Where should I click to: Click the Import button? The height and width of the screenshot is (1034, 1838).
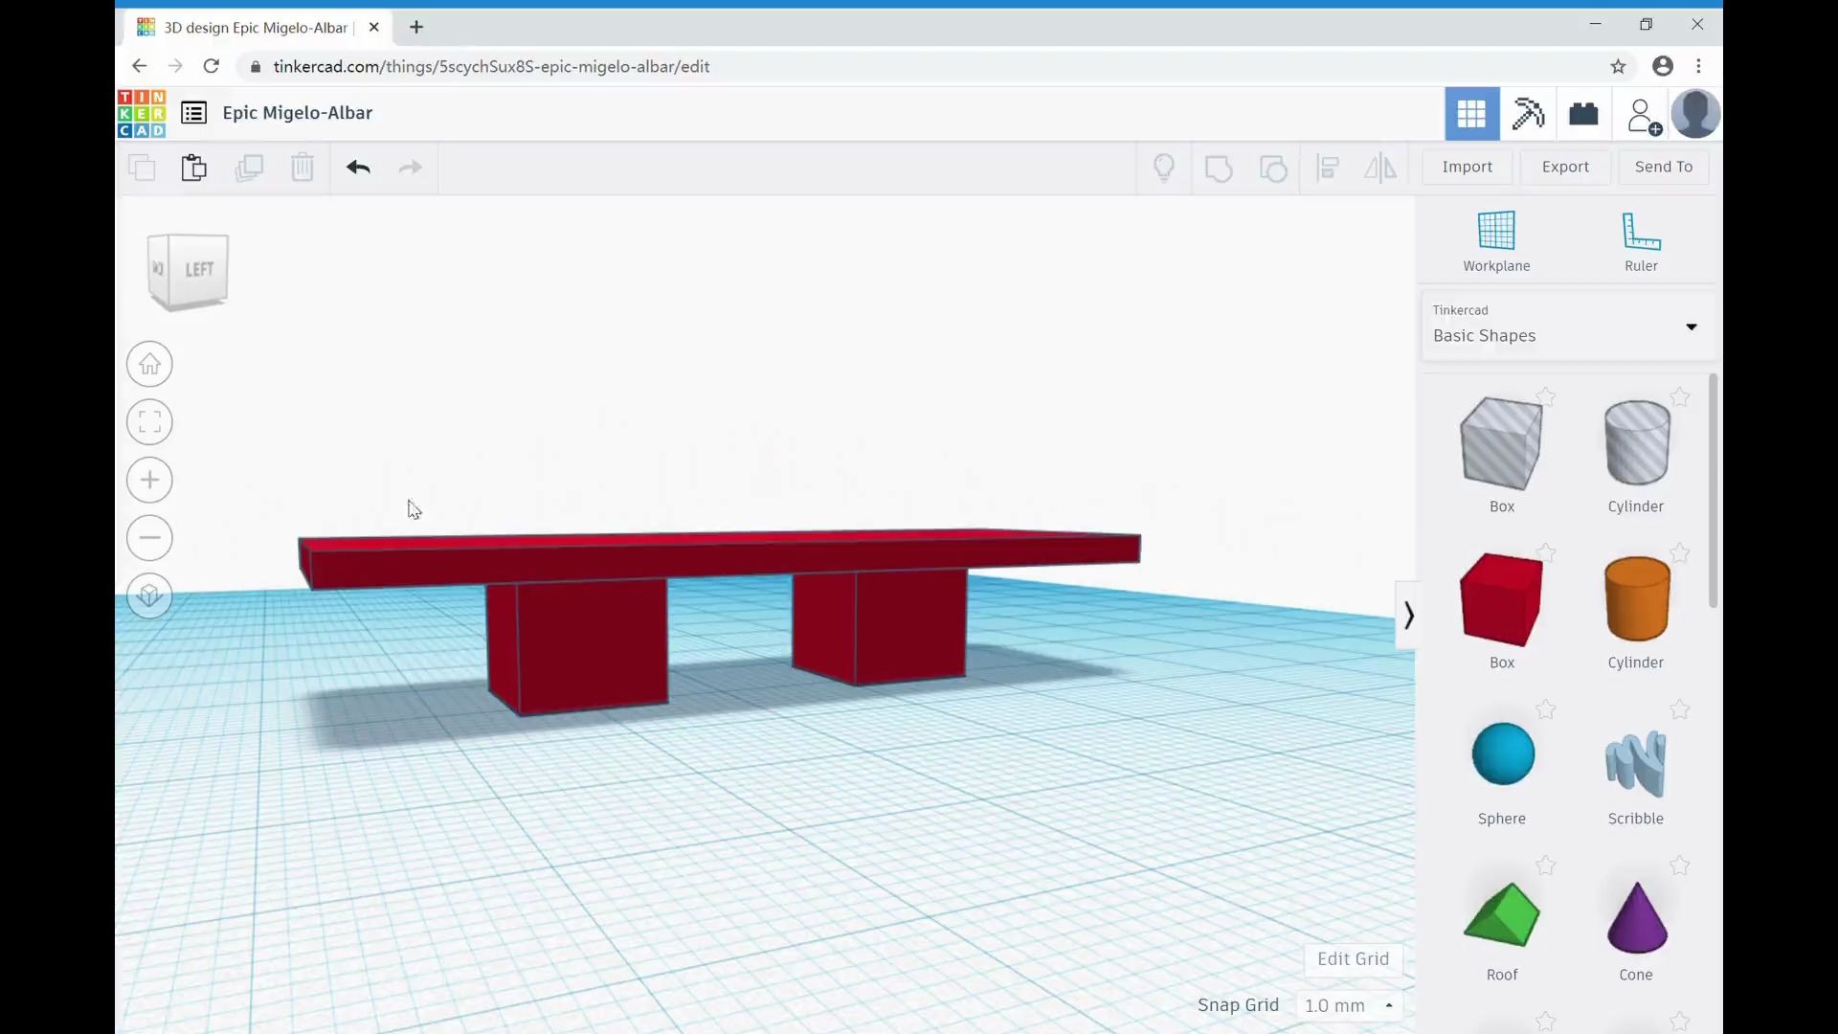pos(1467,167)
